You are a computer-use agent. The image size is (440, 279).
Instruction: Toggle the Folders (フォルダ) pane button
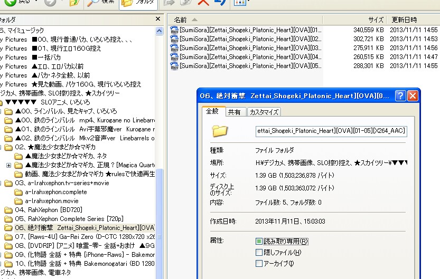[138, 3]
